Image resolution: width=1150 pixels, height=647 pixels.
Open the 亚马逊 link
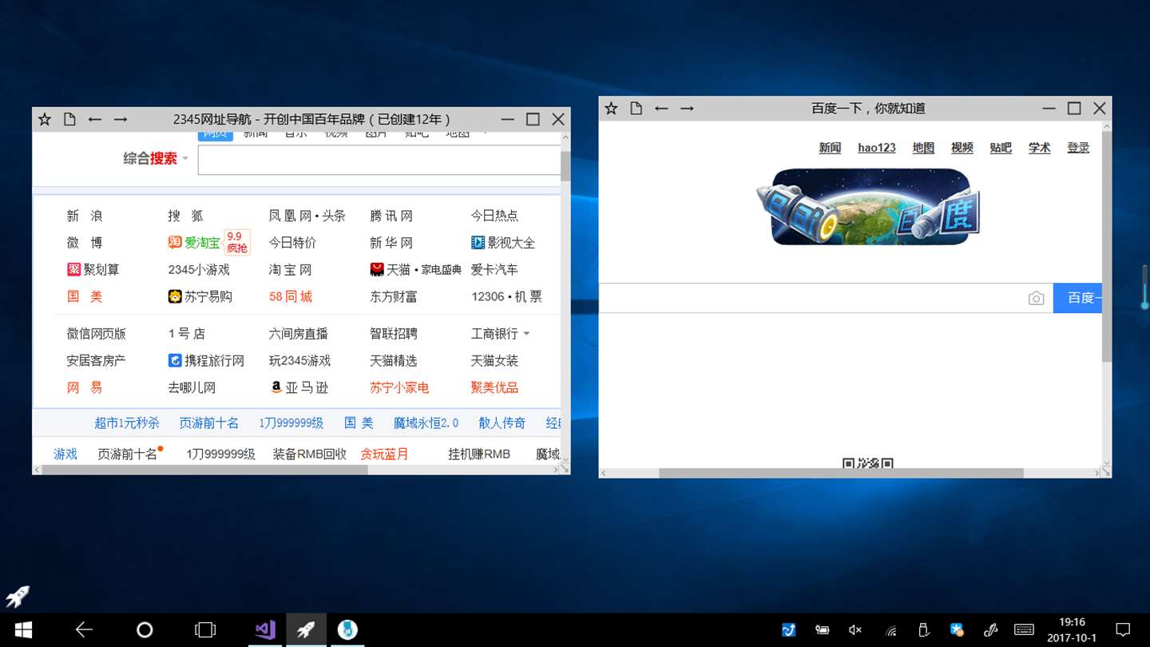point(299,387)
